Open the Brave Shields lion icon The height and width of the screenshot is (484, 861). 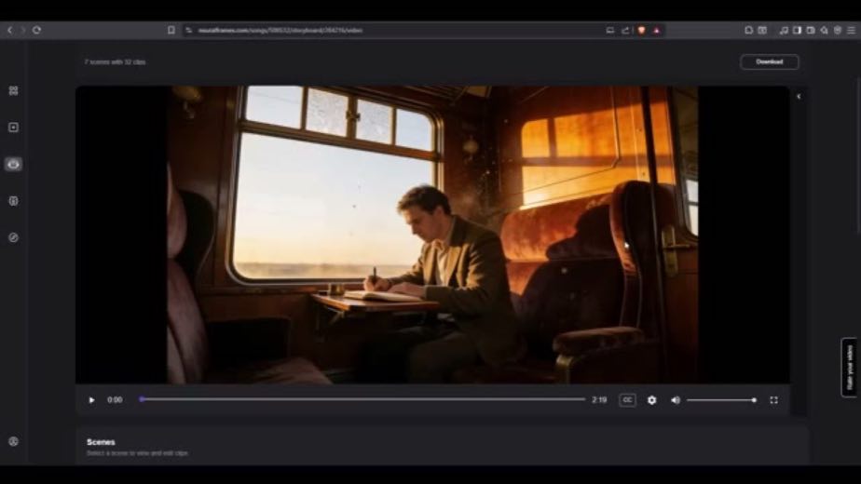641,30
